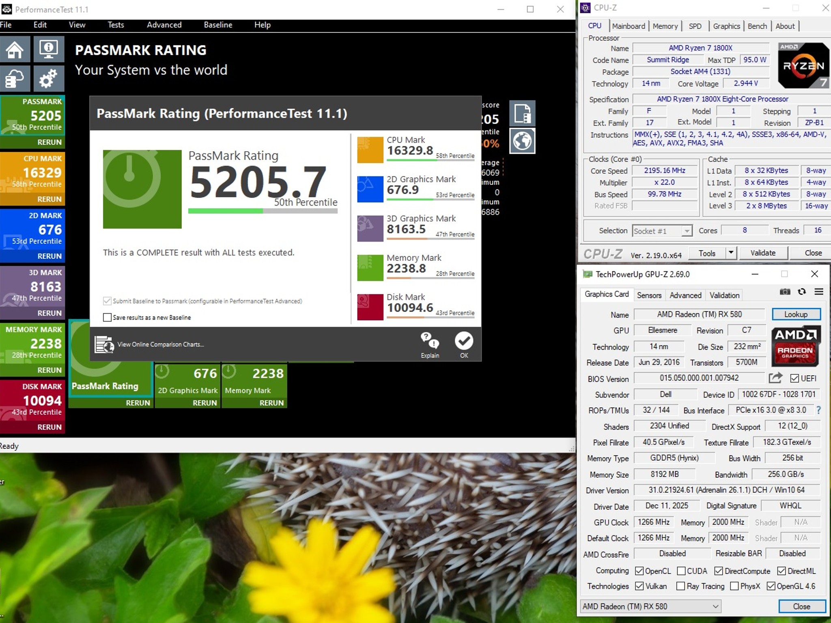Open the cloud baseline manager icon
This screenshot has width=831, height=623.
15,78
